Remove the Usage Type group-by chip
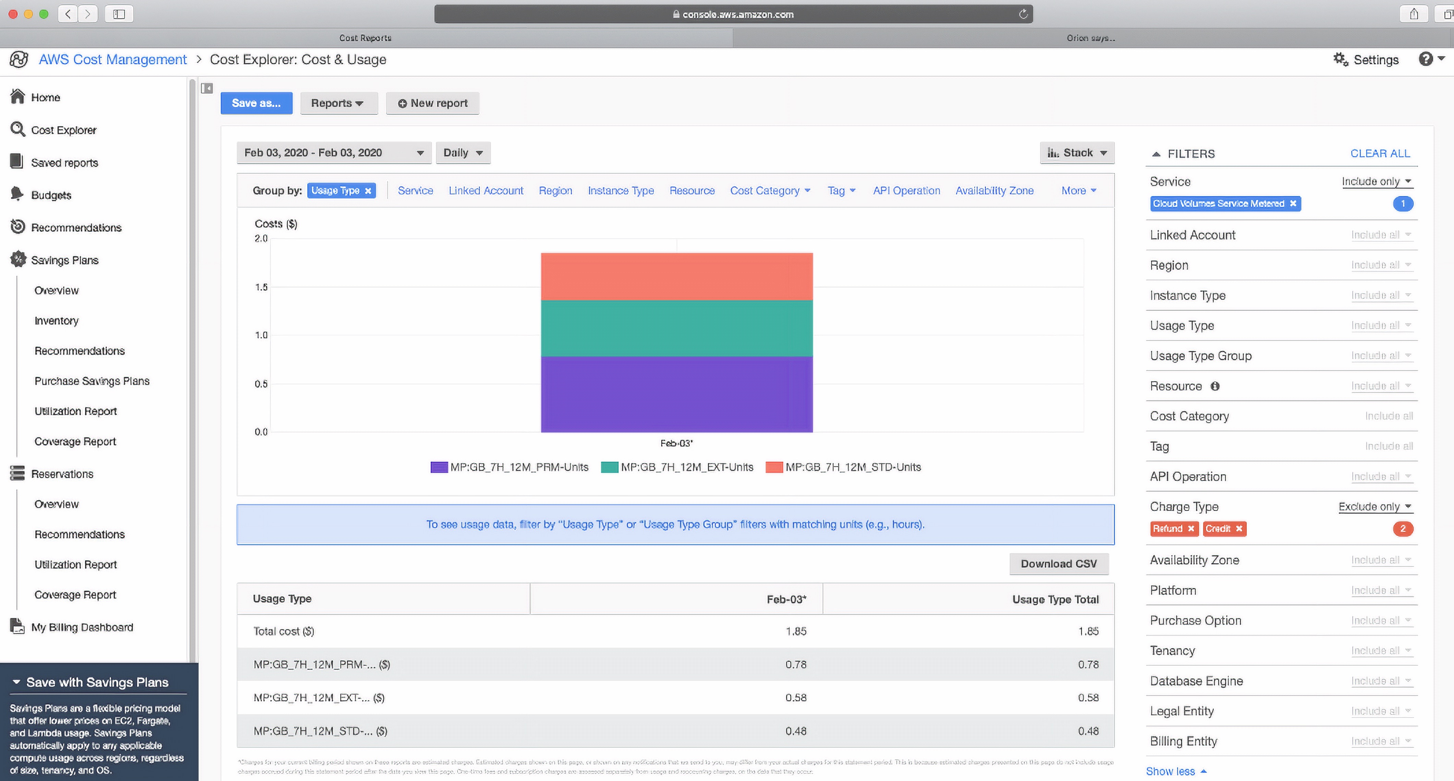Screen dimensions: 1454x781 (368, 191)
